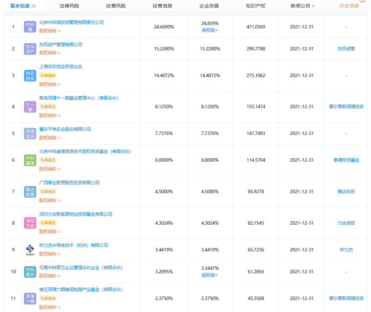Open the 经营风险 tab
The height and width of the screenshot is (312, 371).
[x=116, y=6]
